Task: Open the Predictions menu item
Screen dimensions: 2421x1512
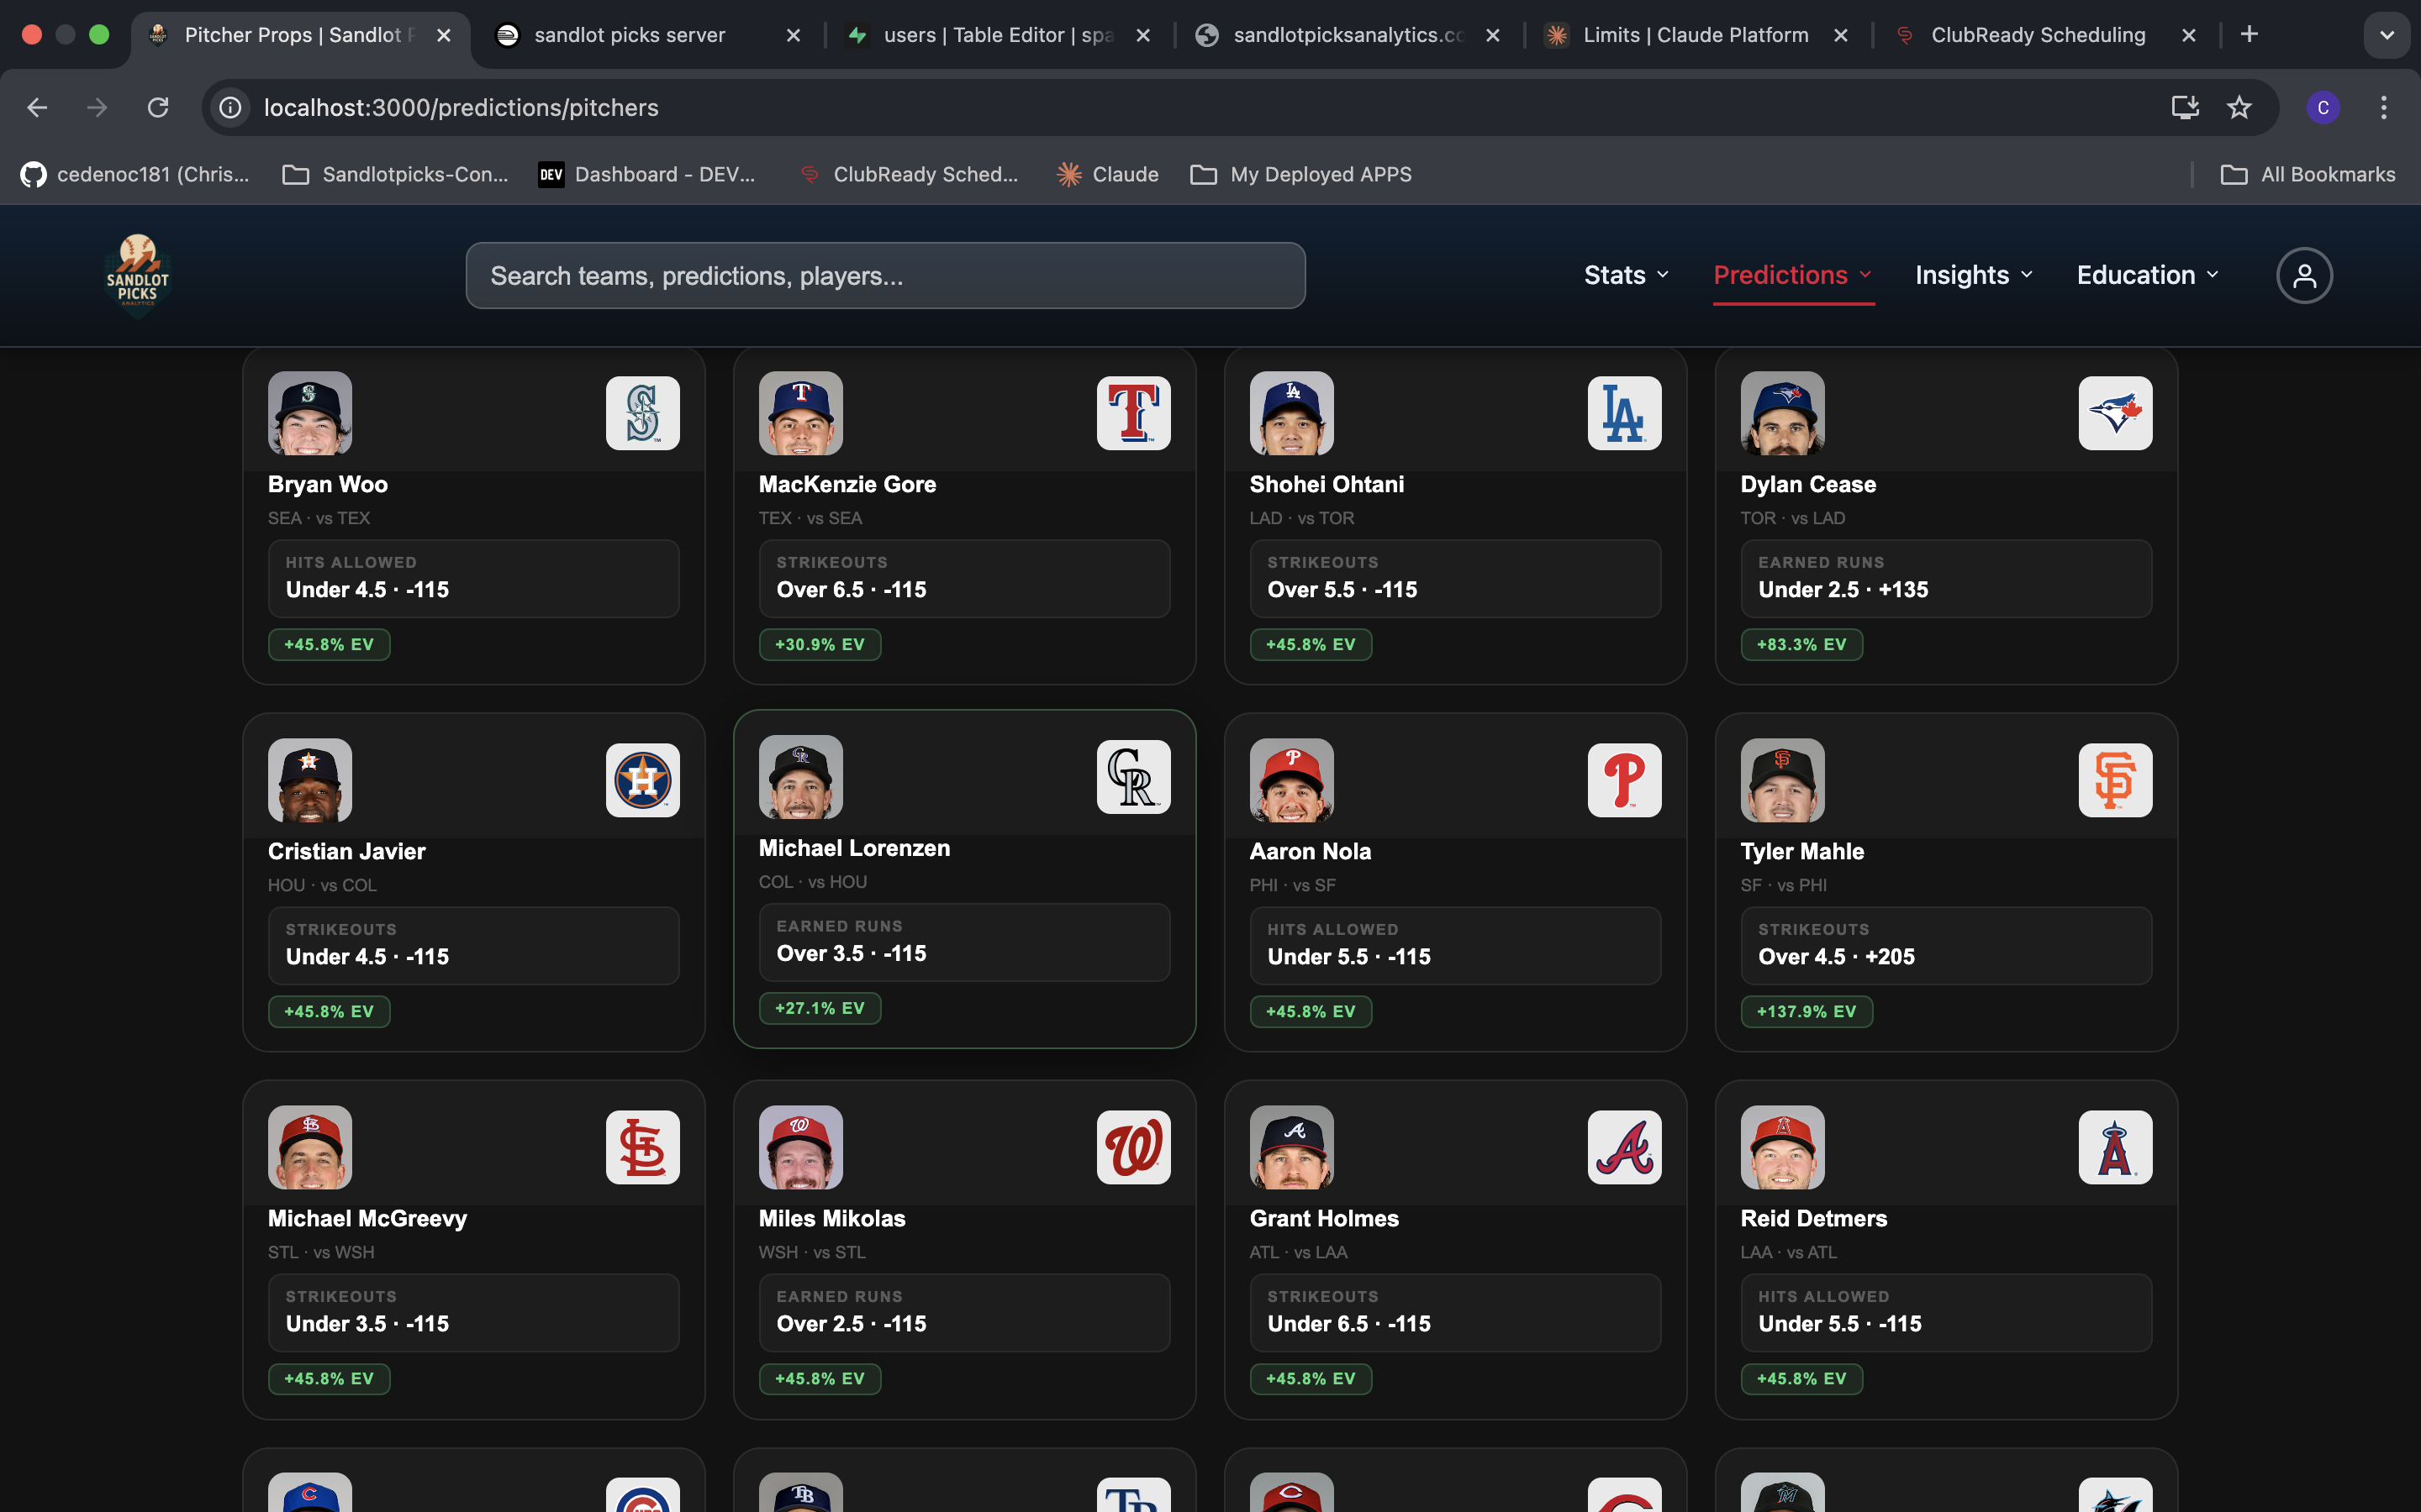Action: tap(1780, 275)
